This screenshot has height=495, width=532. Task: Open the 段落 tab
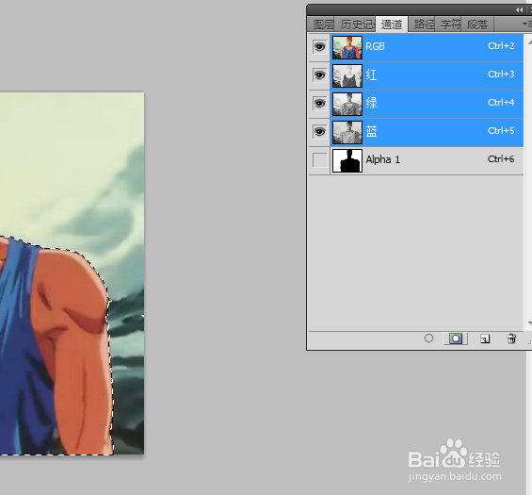pyautogui.click(x=477, y=25)
